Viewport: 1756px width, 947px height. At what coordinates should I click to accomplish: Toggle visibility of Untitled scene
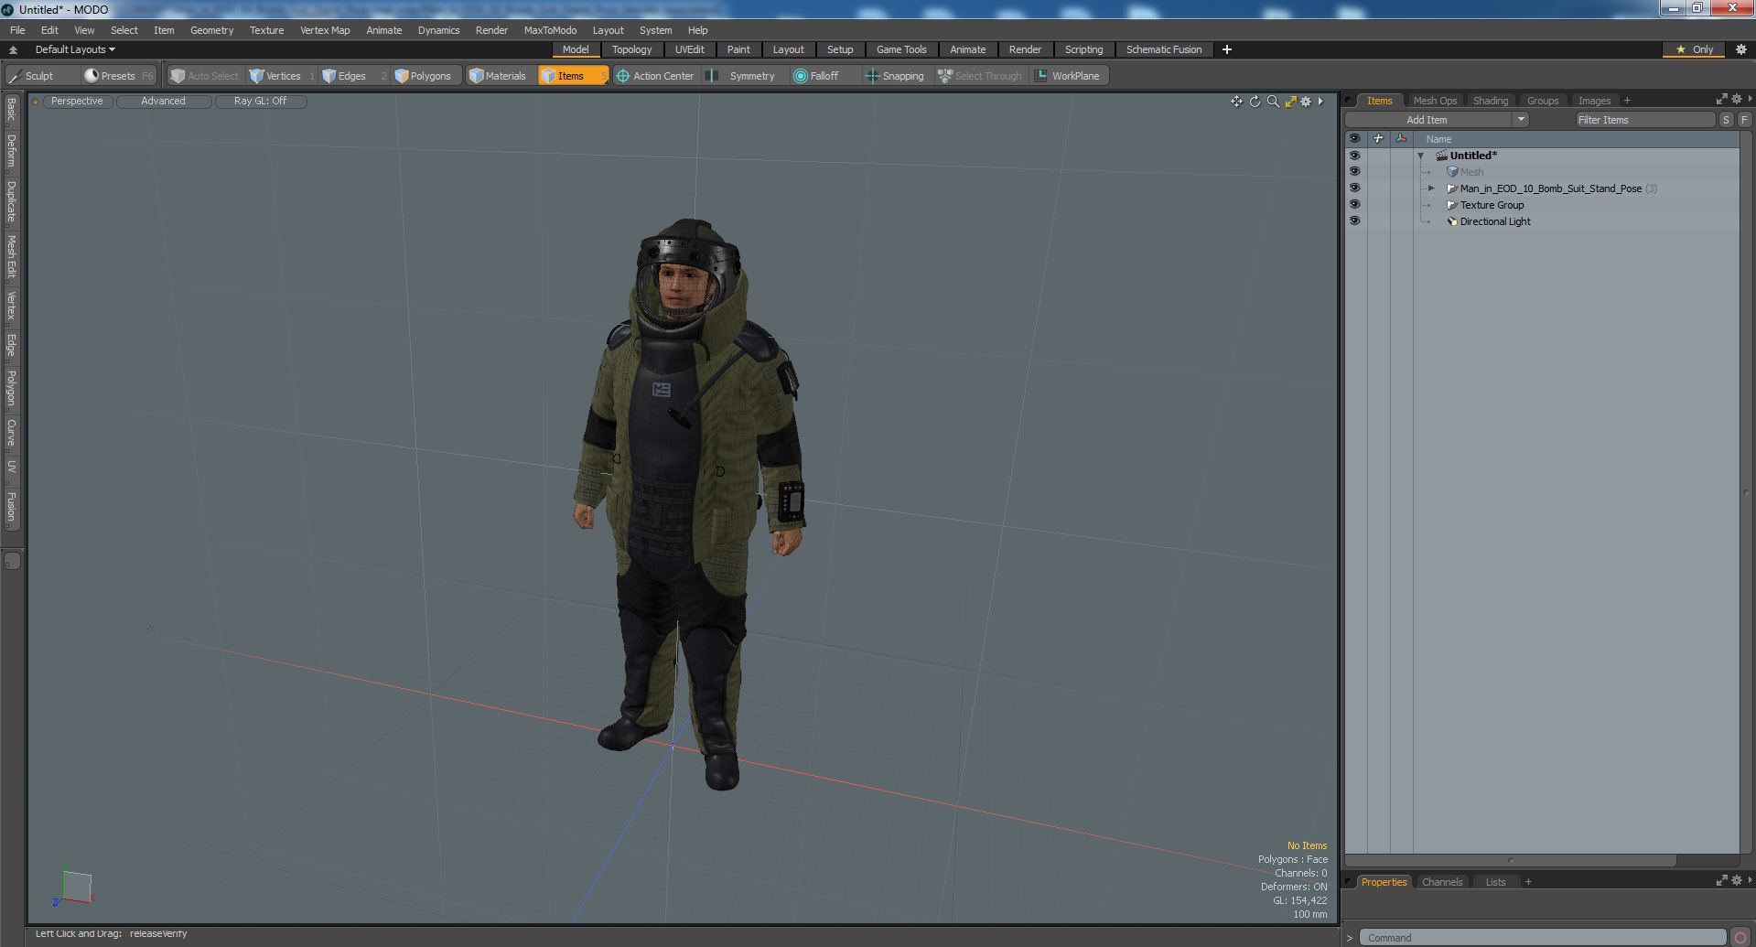point(1354,156)
